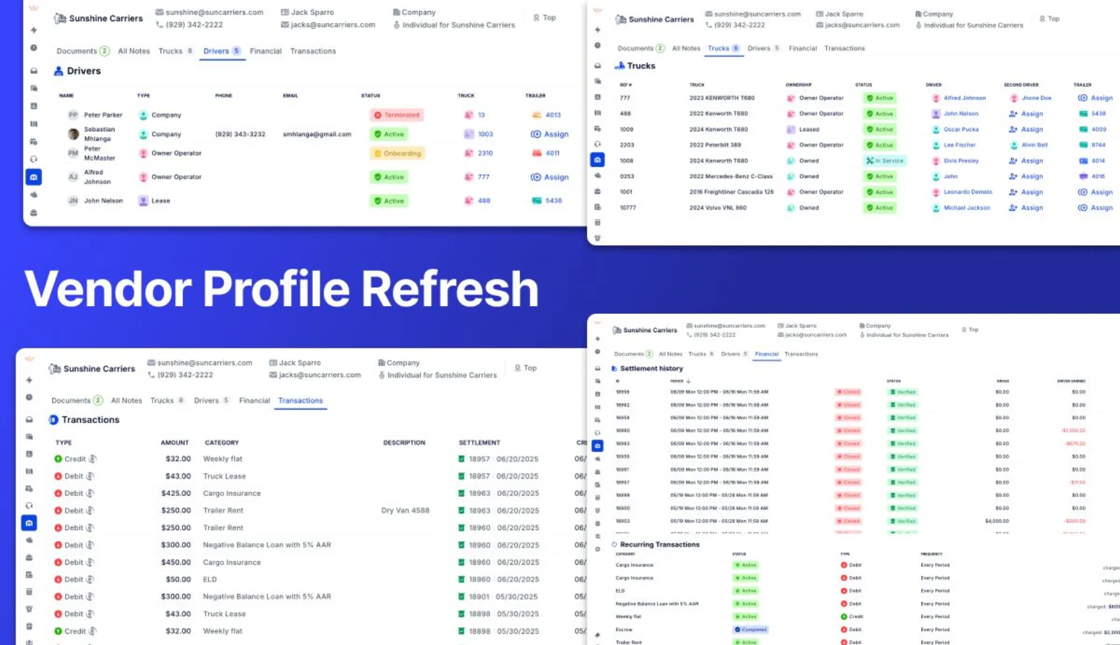Viewport: 1120px width, 645px height.
Task: Click Credit type icon for $32.00 Weekly flat top row
Action: [58, 459]
